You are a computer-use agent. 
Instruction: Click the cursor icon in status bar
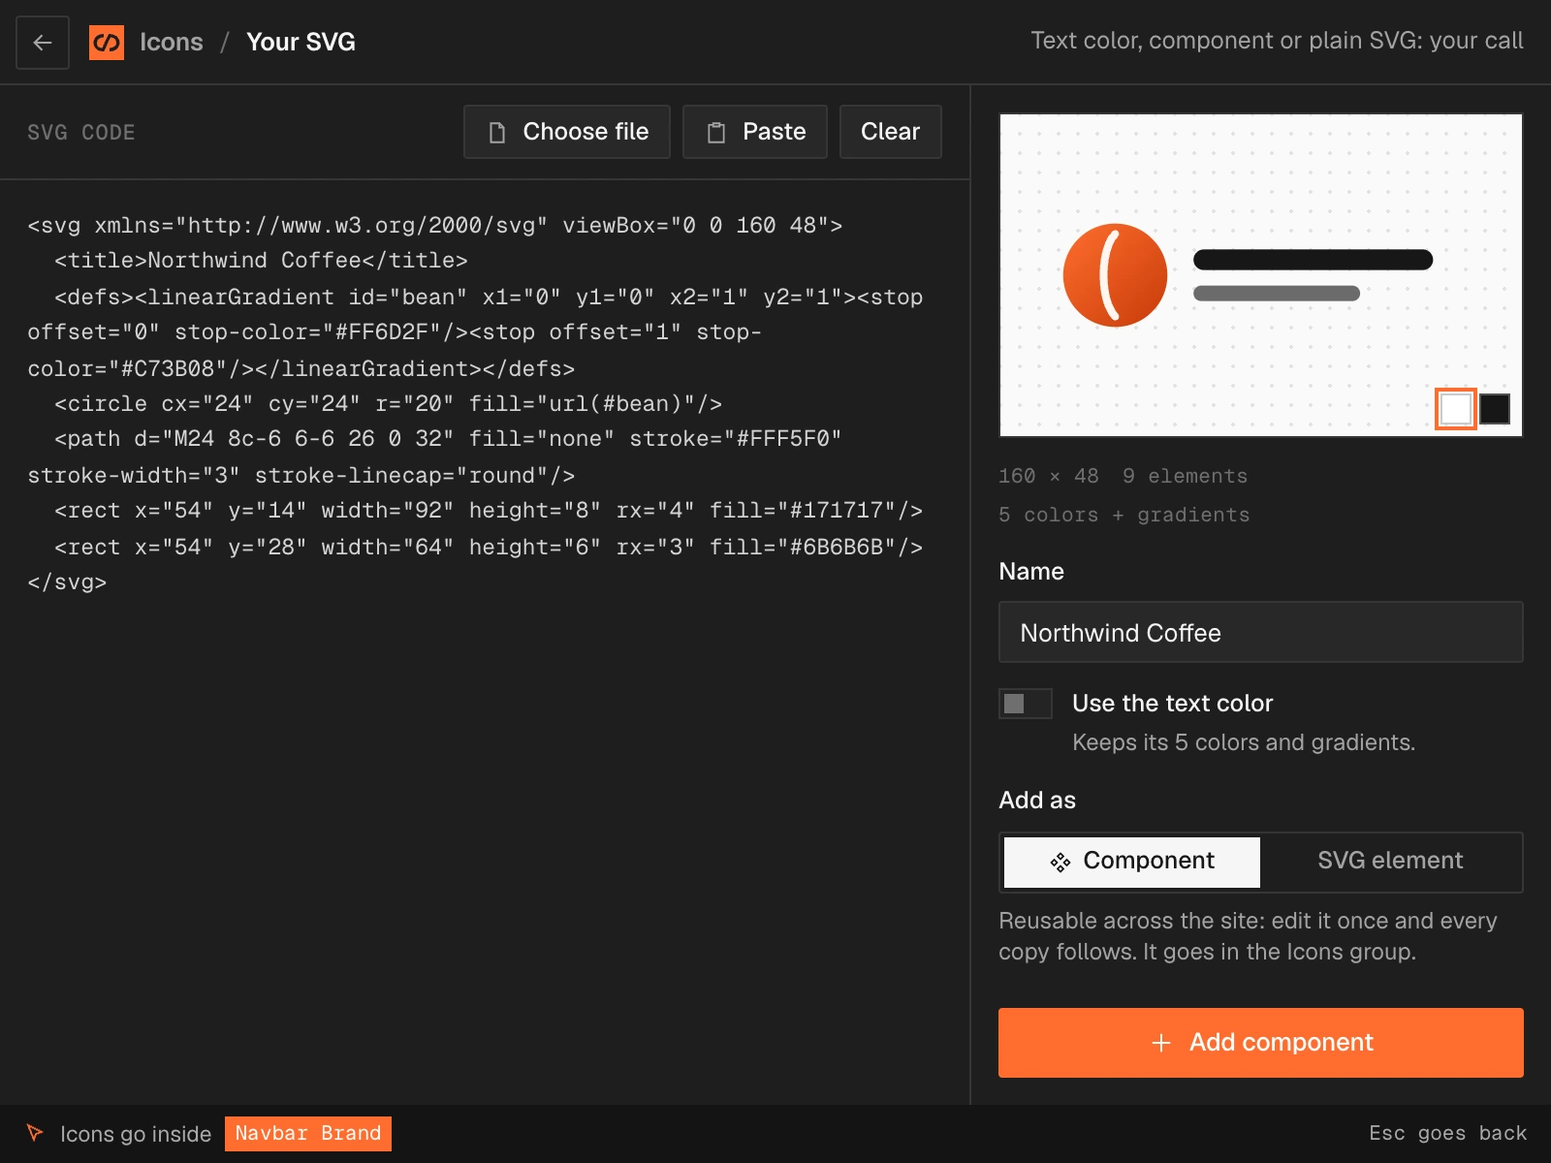tap(35, 1133)
